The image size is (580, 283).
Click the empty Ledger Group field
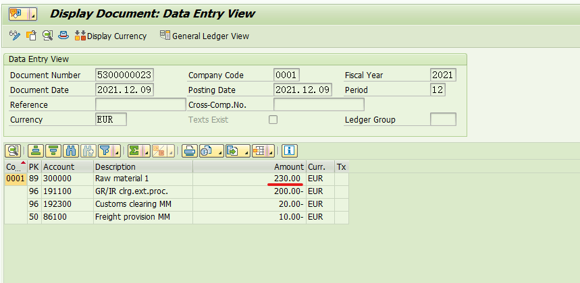pyautogui.click(x=443, y=119)
